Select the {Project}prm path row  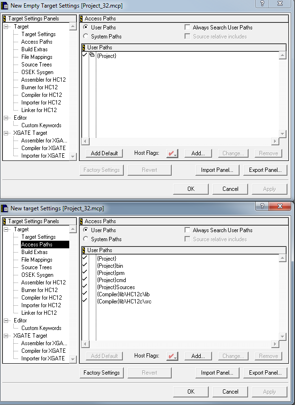click(x=111, y=273)
